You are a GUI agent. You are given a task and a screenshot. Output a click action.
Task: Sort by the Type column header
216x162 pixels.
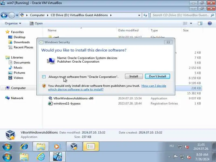[x=154, y=30]
